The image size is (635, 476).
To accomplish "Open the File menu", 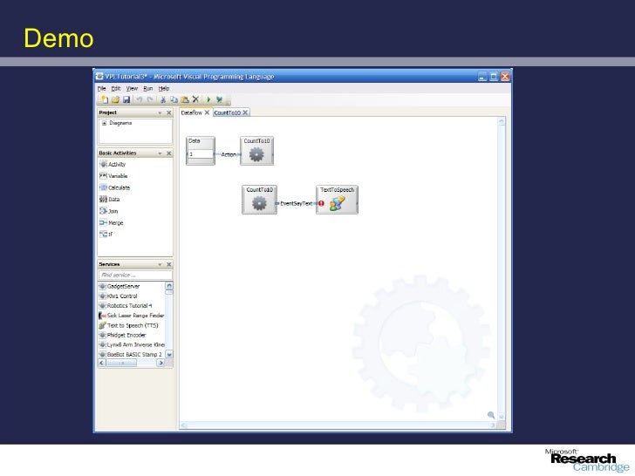I will pos(102,88).
